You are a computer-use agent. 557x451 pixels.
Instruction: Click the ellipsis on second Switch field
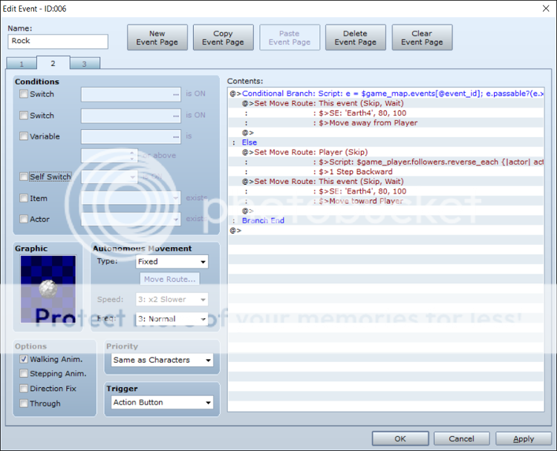pyautogui.click(x=175, y=116)
